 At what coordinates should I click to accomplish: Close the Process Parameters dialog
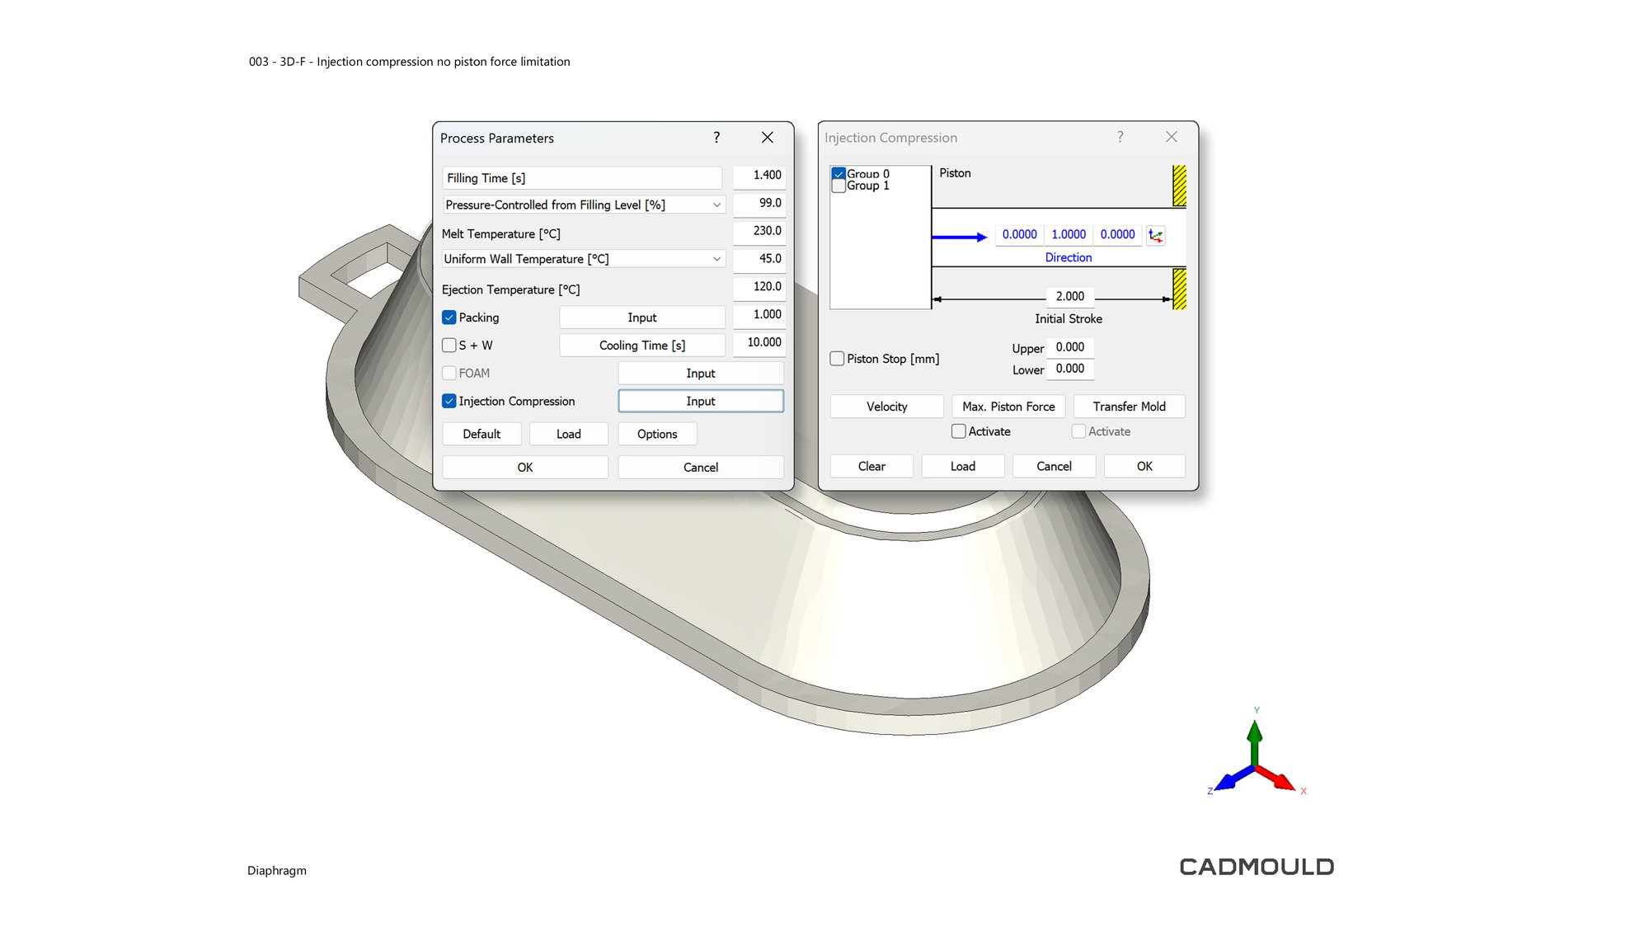[x=767, y=138]
